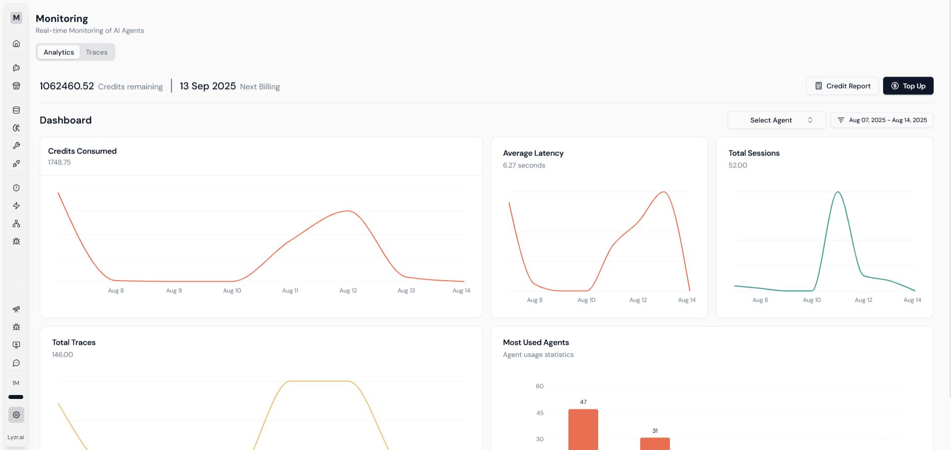This screenshot has height=450, width=951.
Task: Open the monitor play video icon
Action: pos(16,345)
